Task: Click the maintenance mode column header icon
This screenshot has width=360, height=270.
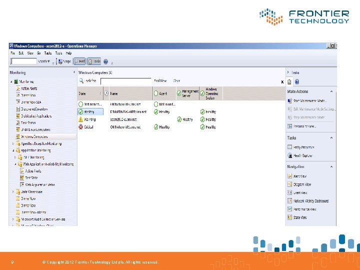Action: click(x=106, y=93)
